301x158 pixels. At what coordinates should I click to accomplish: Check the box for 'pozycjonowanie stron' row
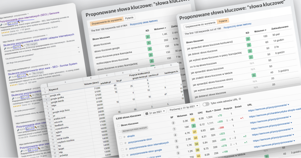tap(121, 143)
